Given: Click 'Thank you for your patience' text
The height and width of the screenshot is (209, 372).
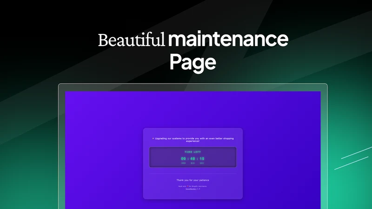Looking at the screenshot, I should point(193,180).
